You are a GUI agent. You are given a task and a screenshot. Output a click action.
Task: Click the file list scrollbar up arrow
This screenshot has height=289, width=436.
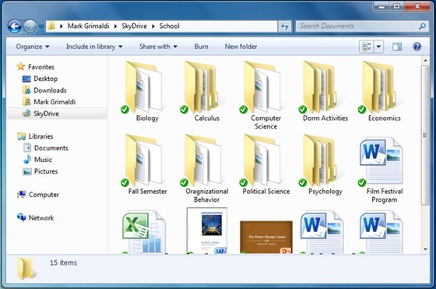[x=425, y=60]
